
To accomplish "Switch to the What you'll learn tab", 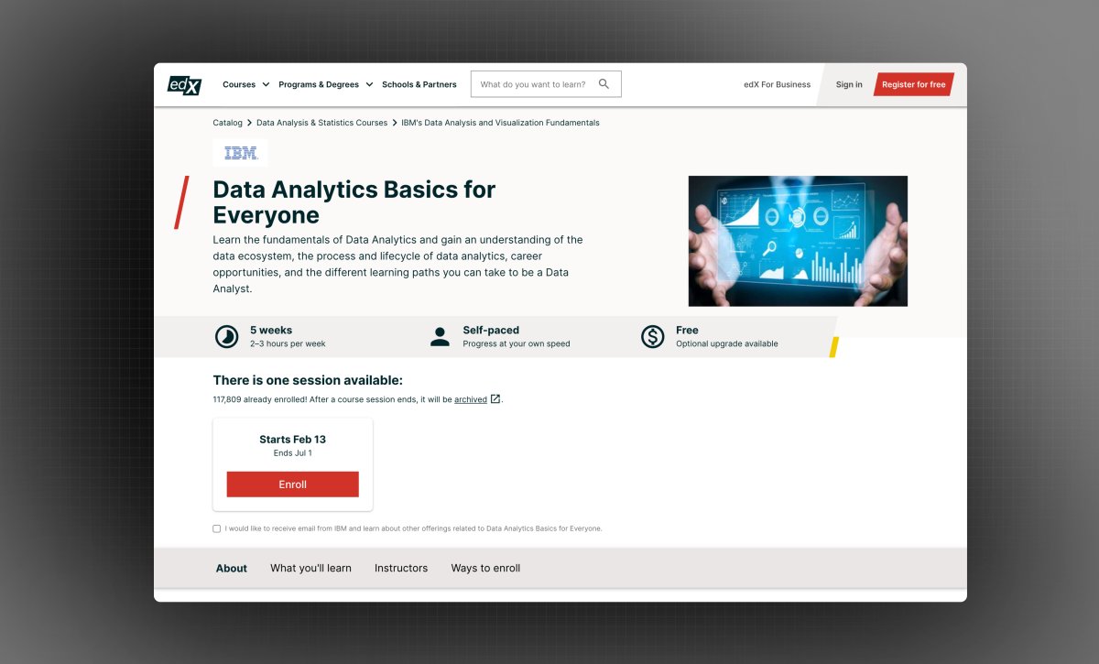I will pos(310,568).
